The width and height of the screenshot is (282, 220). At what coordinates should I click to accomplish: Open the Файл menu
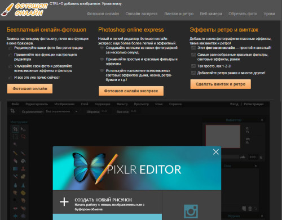point(15,104)
